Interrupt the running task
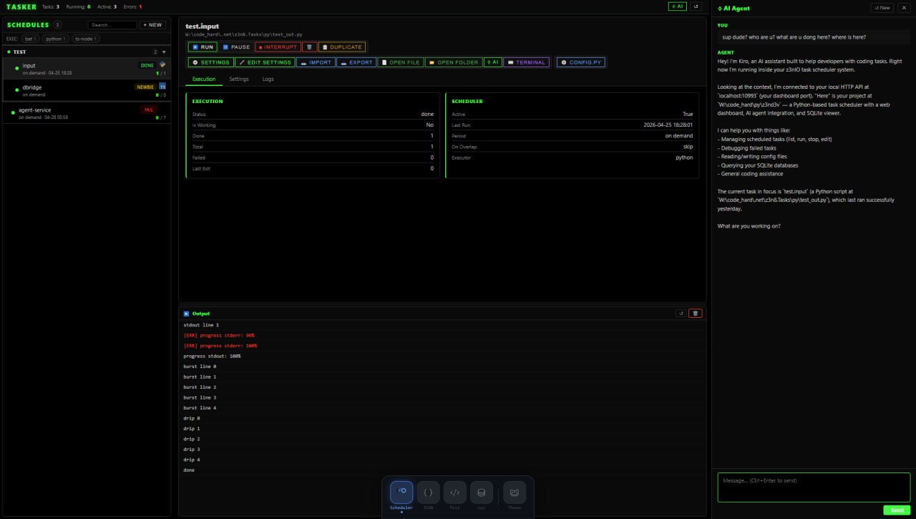The width and height of the screenshot is (916, 519). point(278,47)
